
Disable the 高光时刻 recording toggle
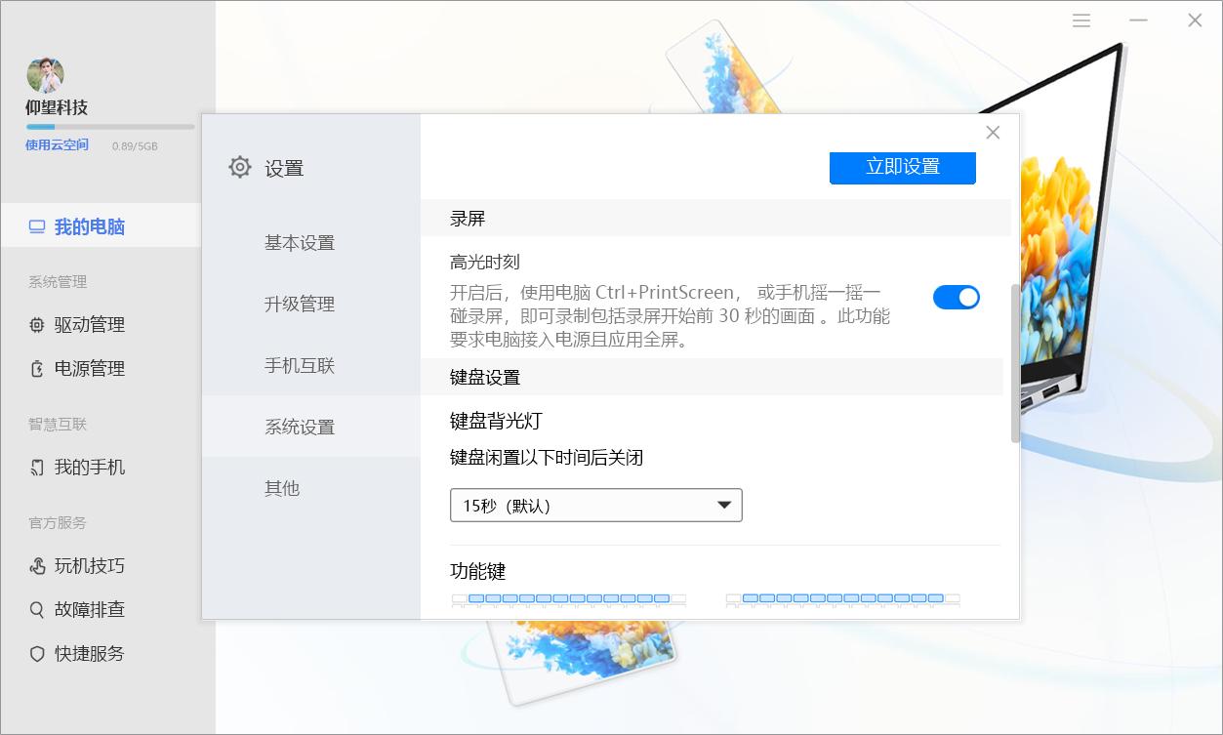pyautogui.click(x=956, y=297)
